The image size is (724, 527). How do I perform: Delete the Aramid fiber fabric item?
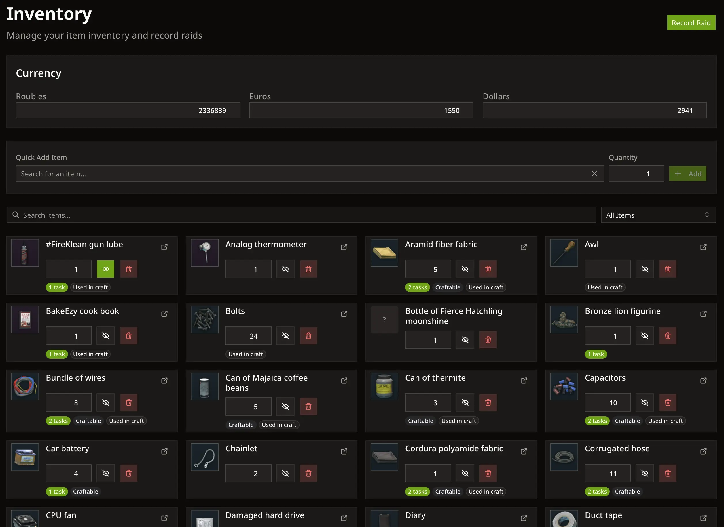488,269
